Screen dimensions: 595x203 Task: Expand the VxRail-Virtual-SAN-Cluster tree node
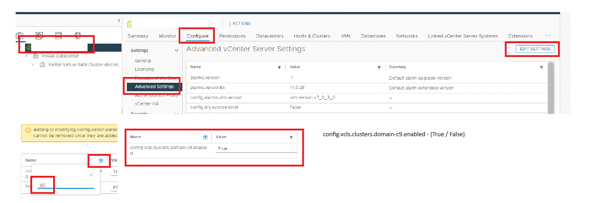click(33, 65)
